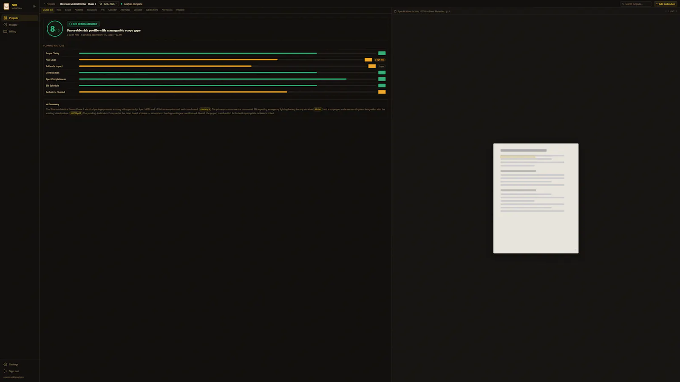Open the Proposal tab
The image size is (680, 382).
(x=180, y=10)
